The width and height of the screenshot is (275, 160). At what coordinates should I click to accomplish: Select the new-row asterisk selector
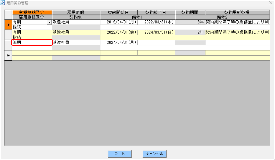[x=8, y=55]
